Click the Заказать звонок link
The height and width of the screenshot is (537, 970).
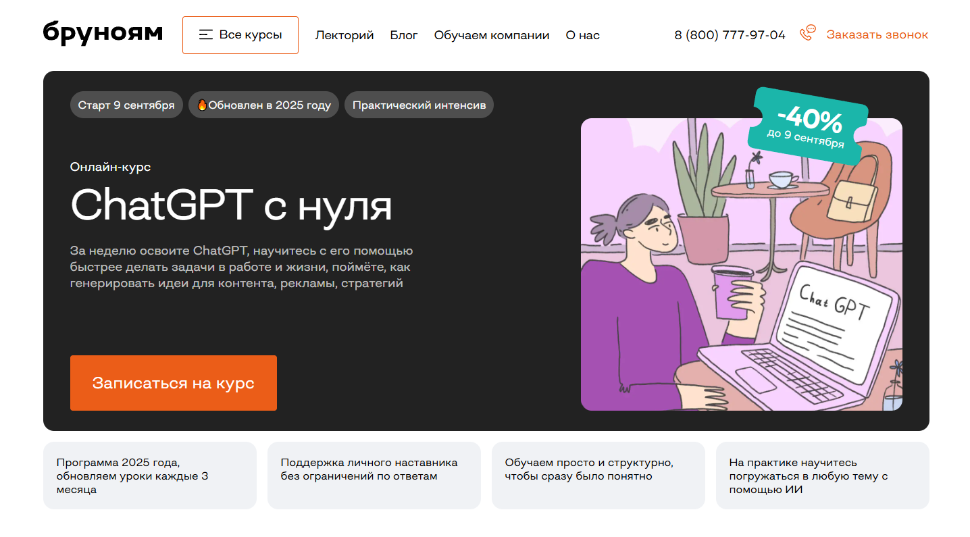point(877,34)
